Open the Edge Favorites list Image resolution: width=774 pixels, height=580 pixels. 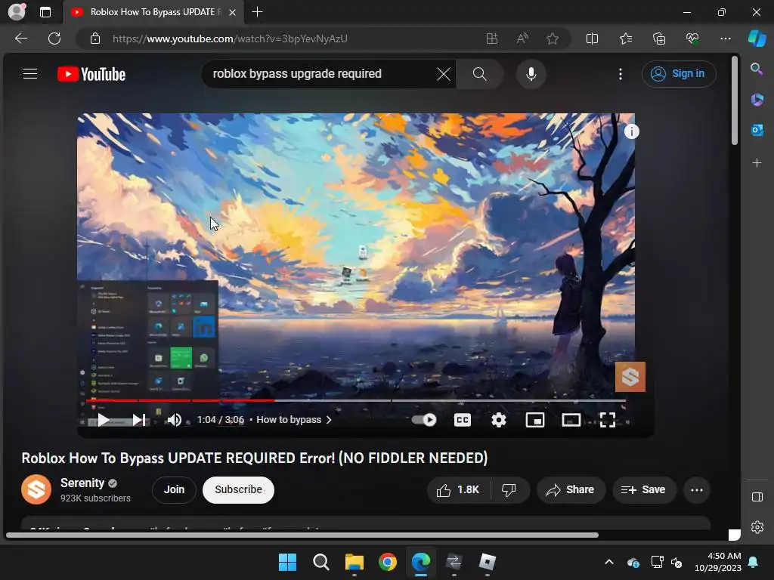(x=625, y=39)
